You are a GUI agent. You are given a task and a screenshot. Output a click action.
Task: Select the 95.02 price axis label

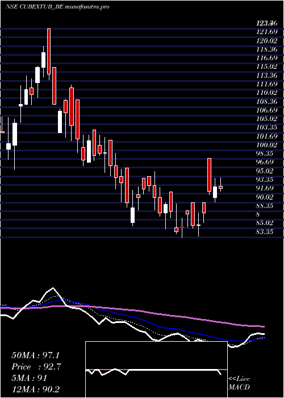click(x=265, y=171)
